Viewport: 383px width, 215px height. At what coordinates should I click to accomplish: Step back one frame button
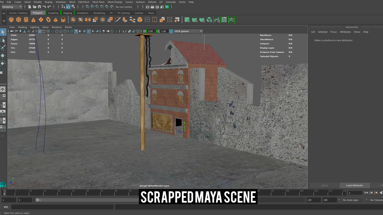[x=371, y=193]
